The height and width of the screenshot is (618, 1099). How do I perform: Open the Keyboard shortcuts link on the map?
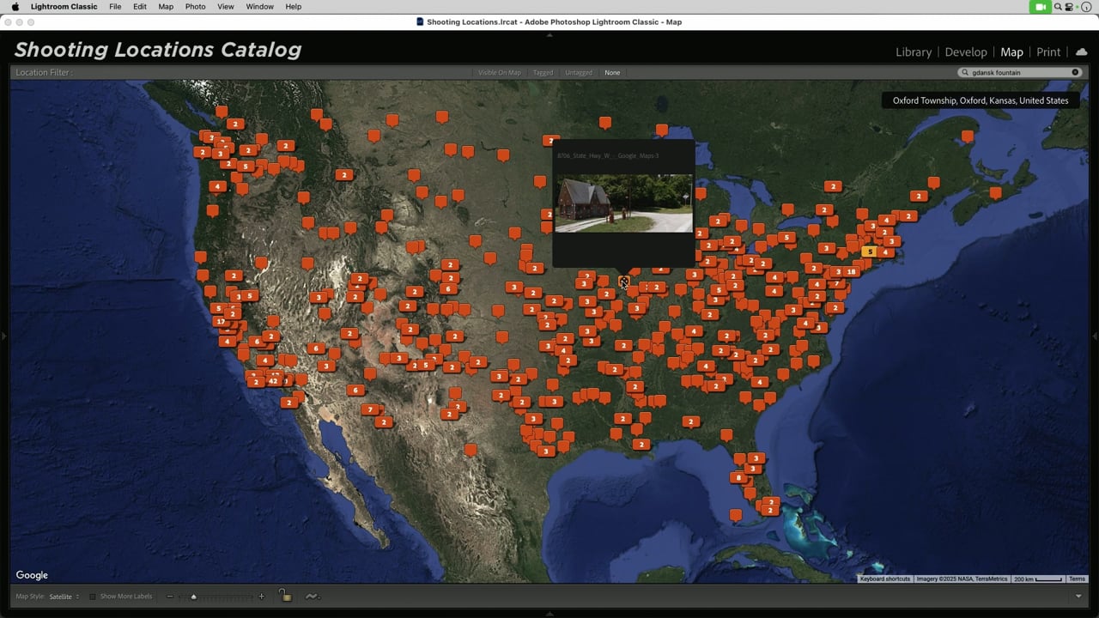pyautogui.click(x=885, y=579)
